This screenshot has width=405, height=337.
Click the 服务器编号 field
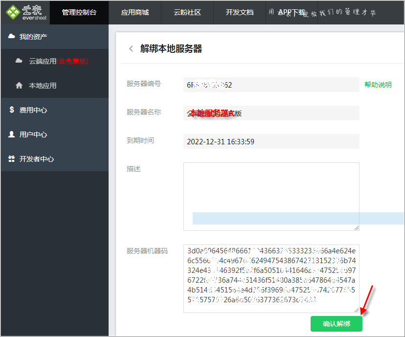click(x=271, y=85)
